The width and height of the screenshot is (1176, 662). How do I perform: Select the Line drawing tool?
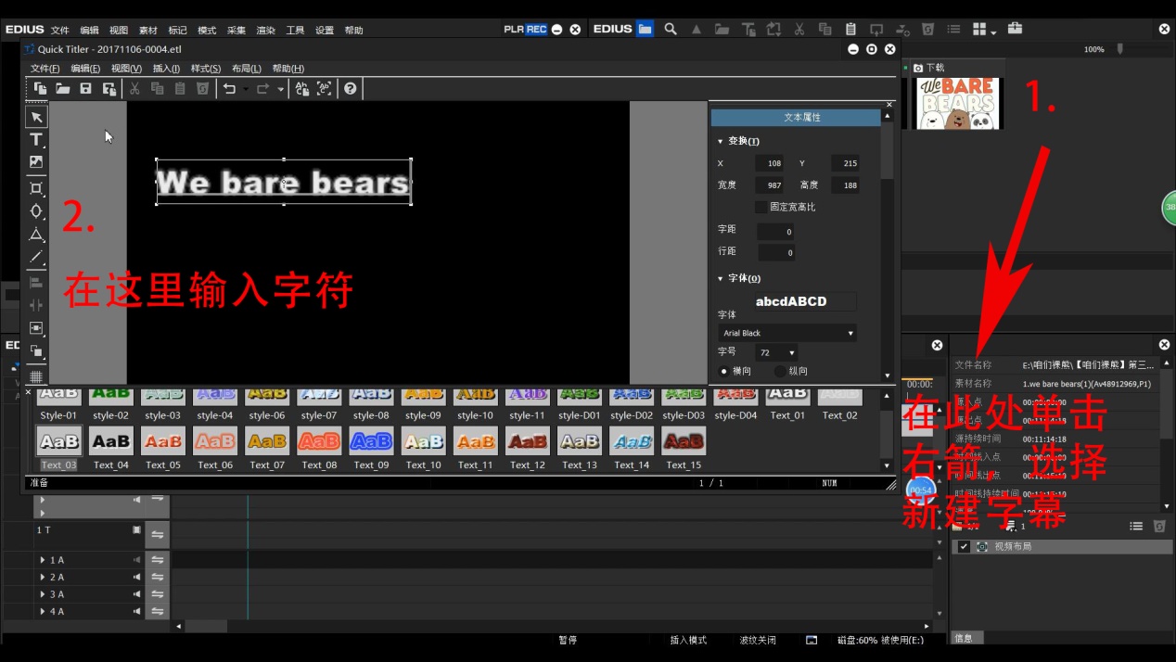pos(36,257)
